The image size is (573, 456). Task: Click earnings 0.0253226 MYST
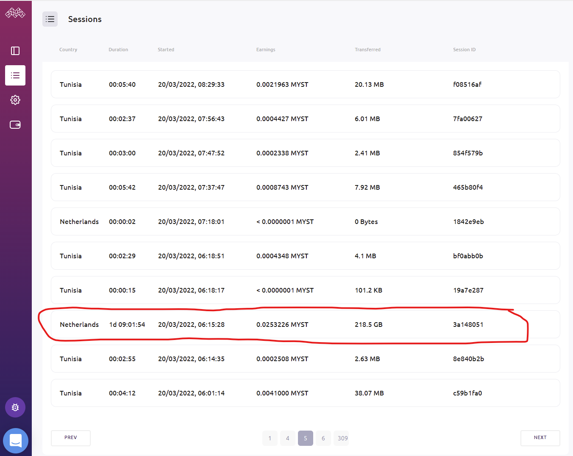pyautogui.click(x=282, y=324)
